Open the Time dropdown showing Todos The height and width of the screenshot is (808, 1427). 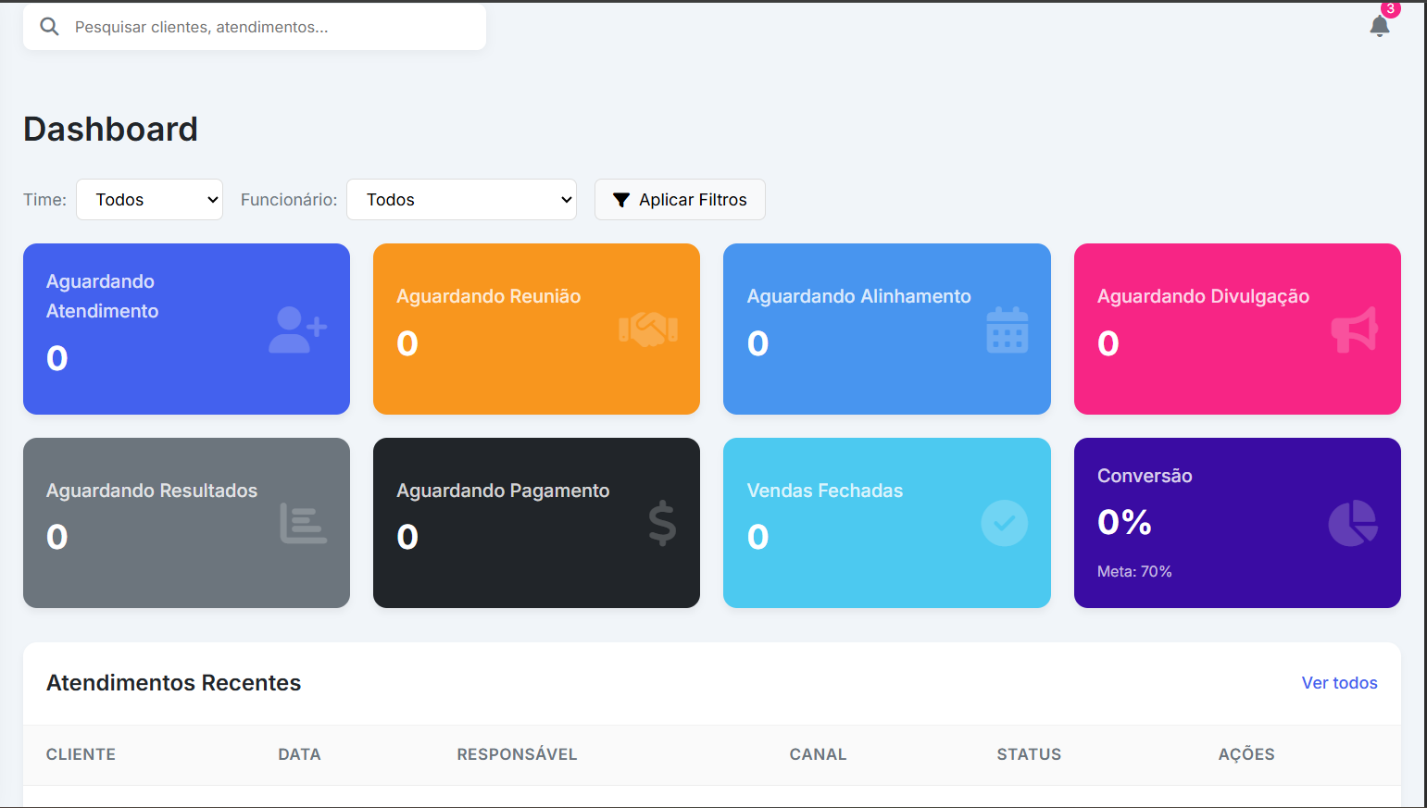(x=149, y=199)
